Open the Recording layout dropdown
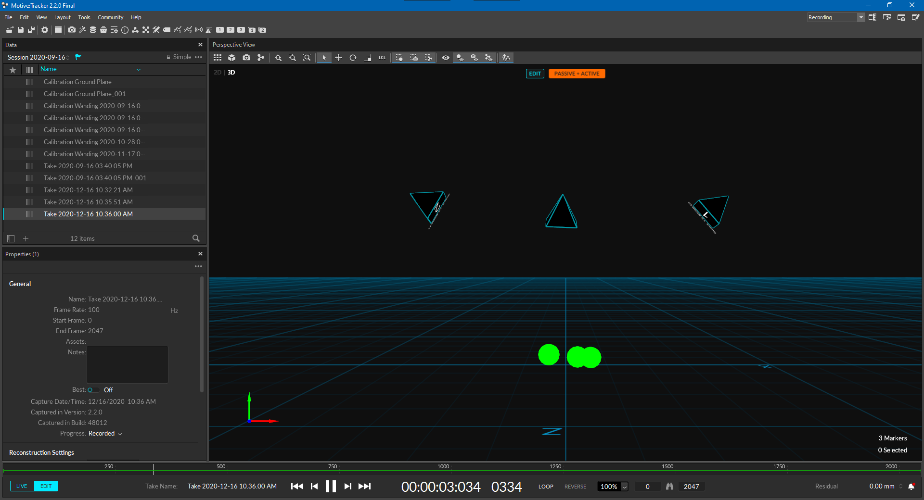The height and width of the screenshot is (500, 924). click(860, 17)
